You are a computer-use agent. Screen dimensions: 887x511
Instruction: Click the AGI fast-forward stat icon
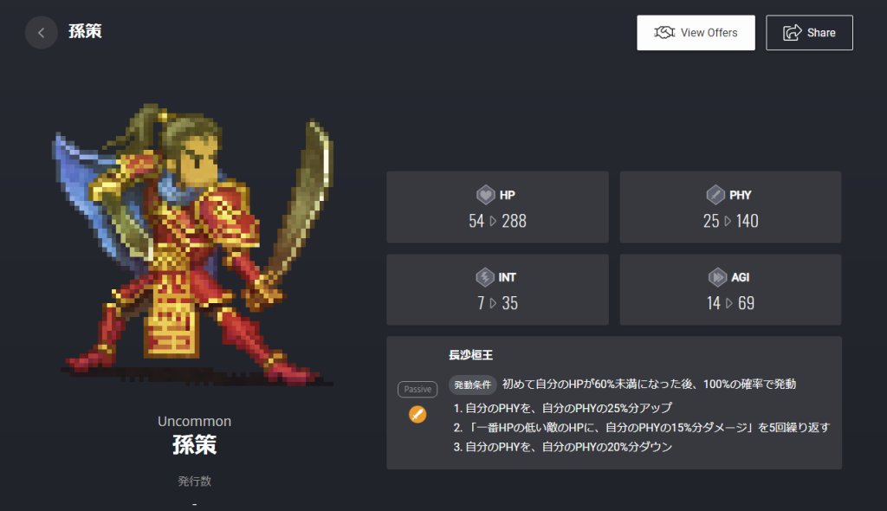717,277
